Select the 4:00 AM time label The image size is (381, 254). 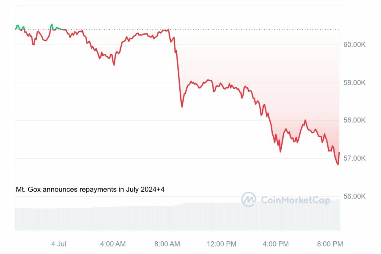pos(113,244)
